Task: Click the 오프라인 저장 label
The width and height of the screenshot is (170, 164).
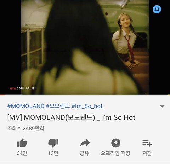Action: tap(115, 153)
